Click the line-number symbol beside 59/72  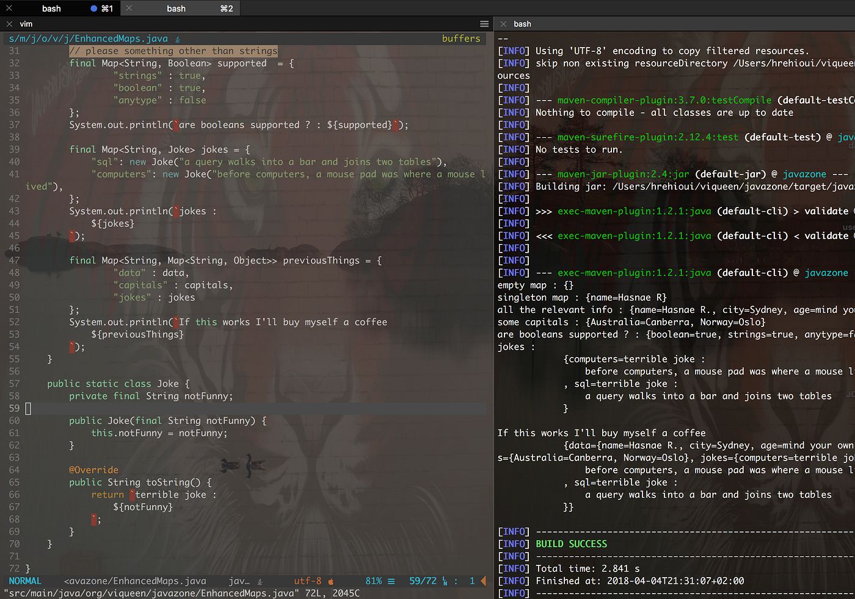pos(444,581)
